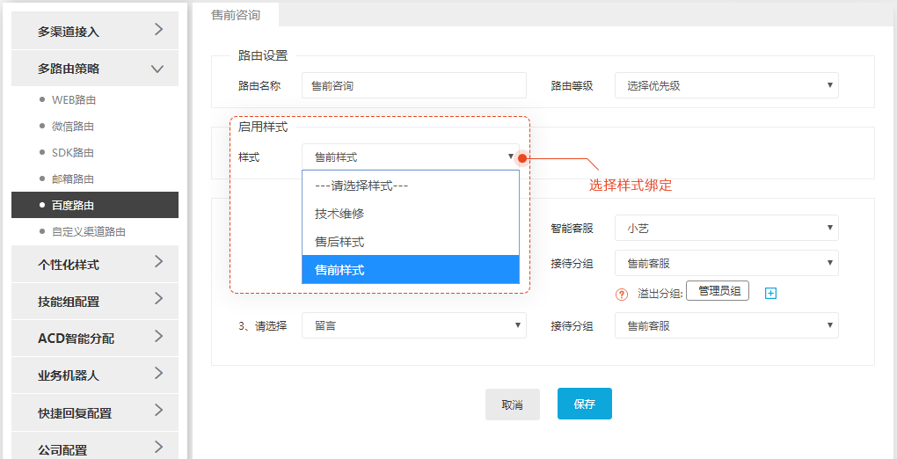Click the 取消 button

coord(512,404)
